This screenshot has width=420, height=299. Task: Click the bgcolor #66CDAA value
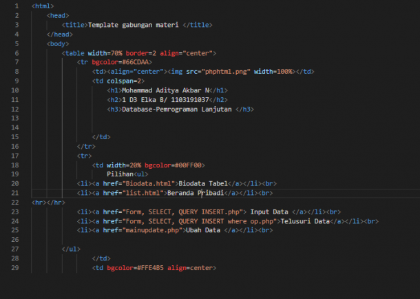point(135,62)
